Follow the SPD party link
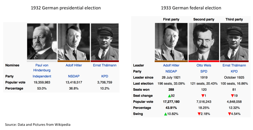Image resolution: width=253 pixels, height=130 pixels. pos(204,72)
